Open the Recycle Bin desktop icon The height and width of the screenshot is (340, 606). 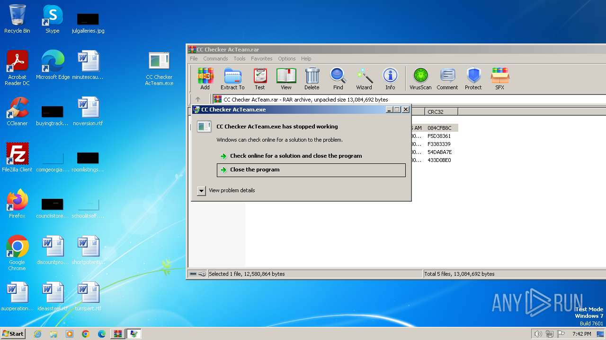[17, 19]
